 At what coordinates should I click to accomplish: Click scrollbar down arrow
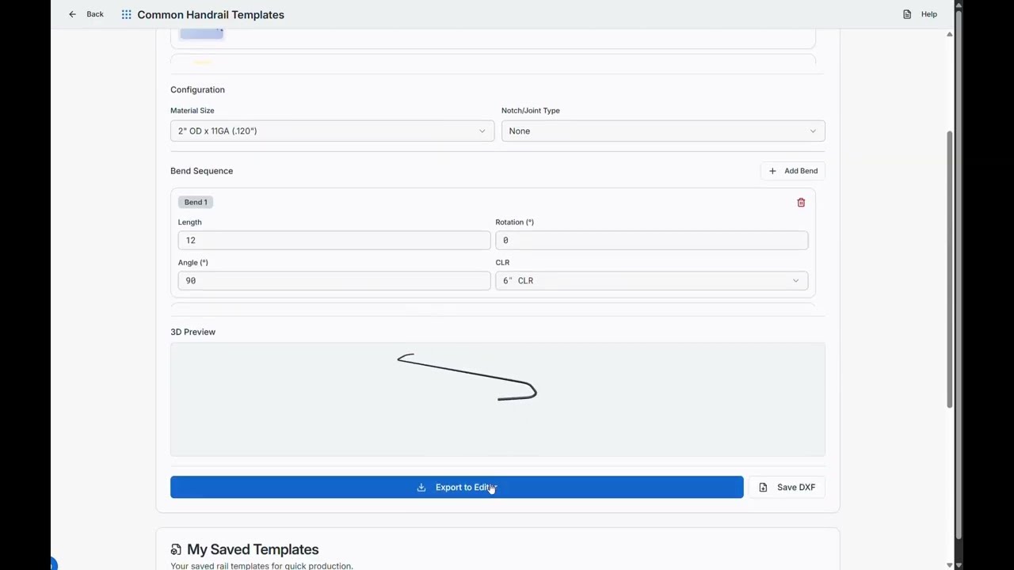coord(949,564)
